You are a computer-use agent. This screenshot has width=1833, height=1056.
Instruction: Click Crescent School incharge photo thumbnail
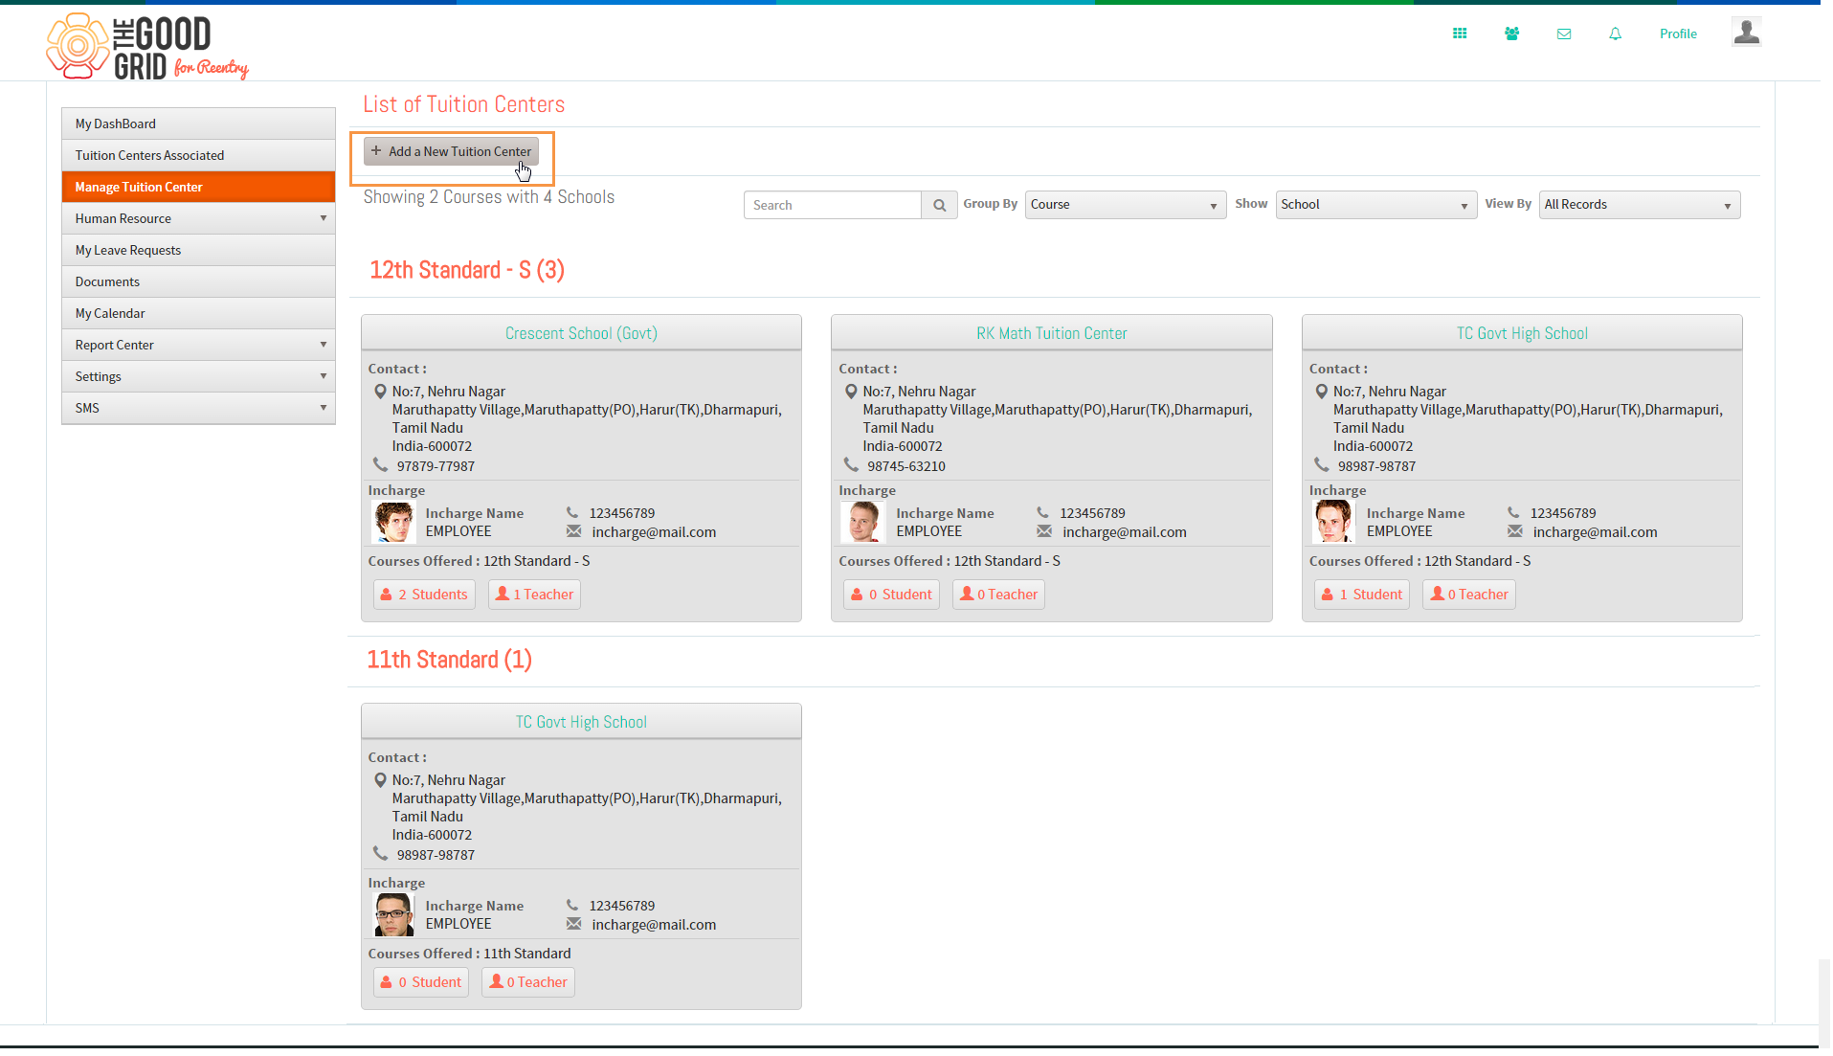(x=392, y=523)
